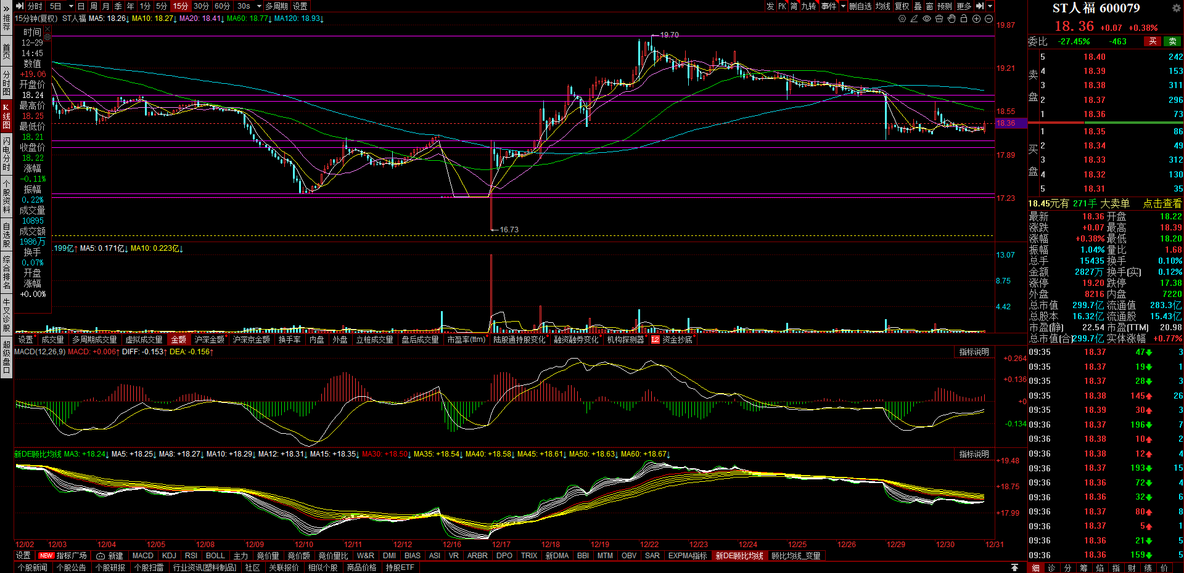Image resolution: width=1184 pixels, height=573 pixels.
Task: Select RSI indicator tab
Action: tap(191, 556)
